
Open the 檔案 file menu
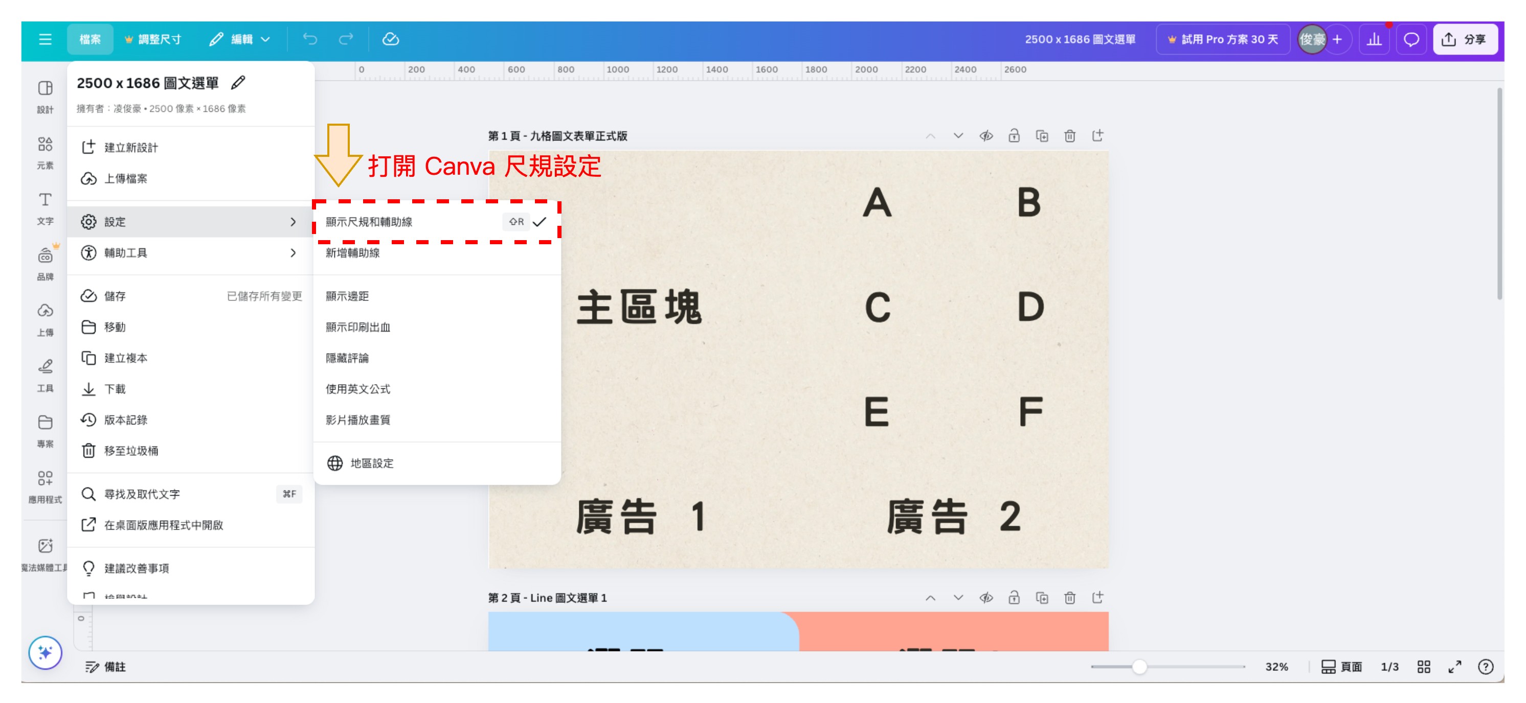click(90, 39)
